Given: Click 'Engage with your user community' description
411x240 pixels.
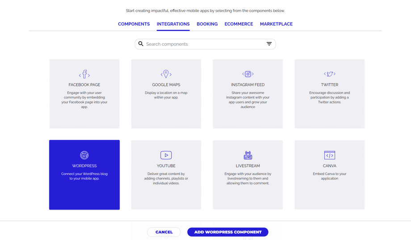Looking at the screenshot, I should (84, 100).
